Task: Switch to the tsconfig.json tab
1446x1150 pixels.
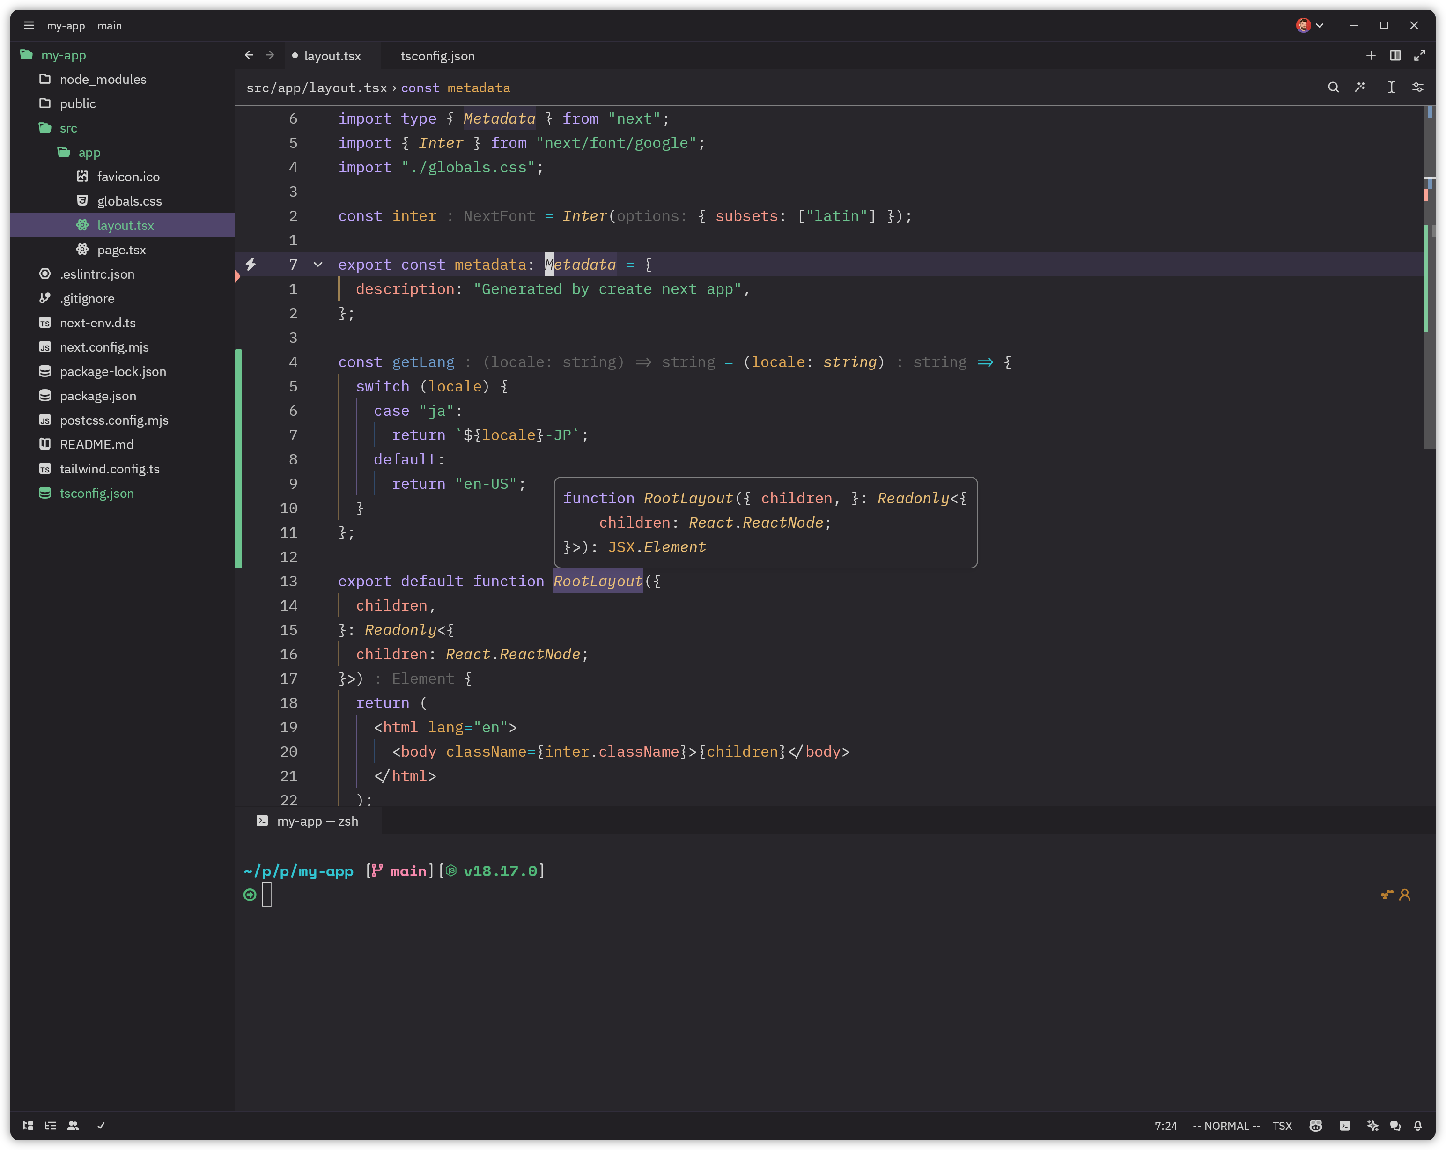Action: [437, 56]
